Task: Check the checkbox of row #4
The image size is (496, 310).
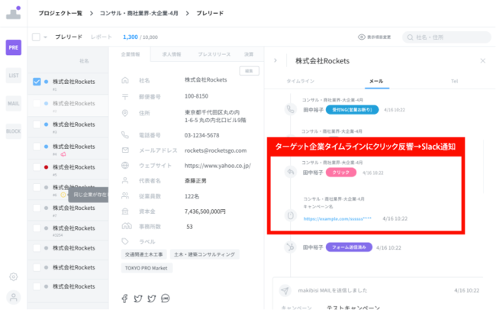Action: pyautogui.click(x=37, y=147)
